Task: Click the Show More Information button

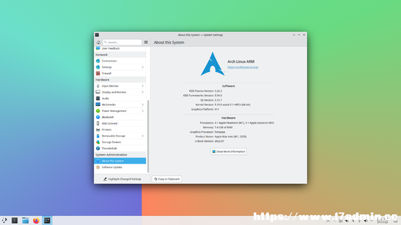Action: [x=229, y=151]
